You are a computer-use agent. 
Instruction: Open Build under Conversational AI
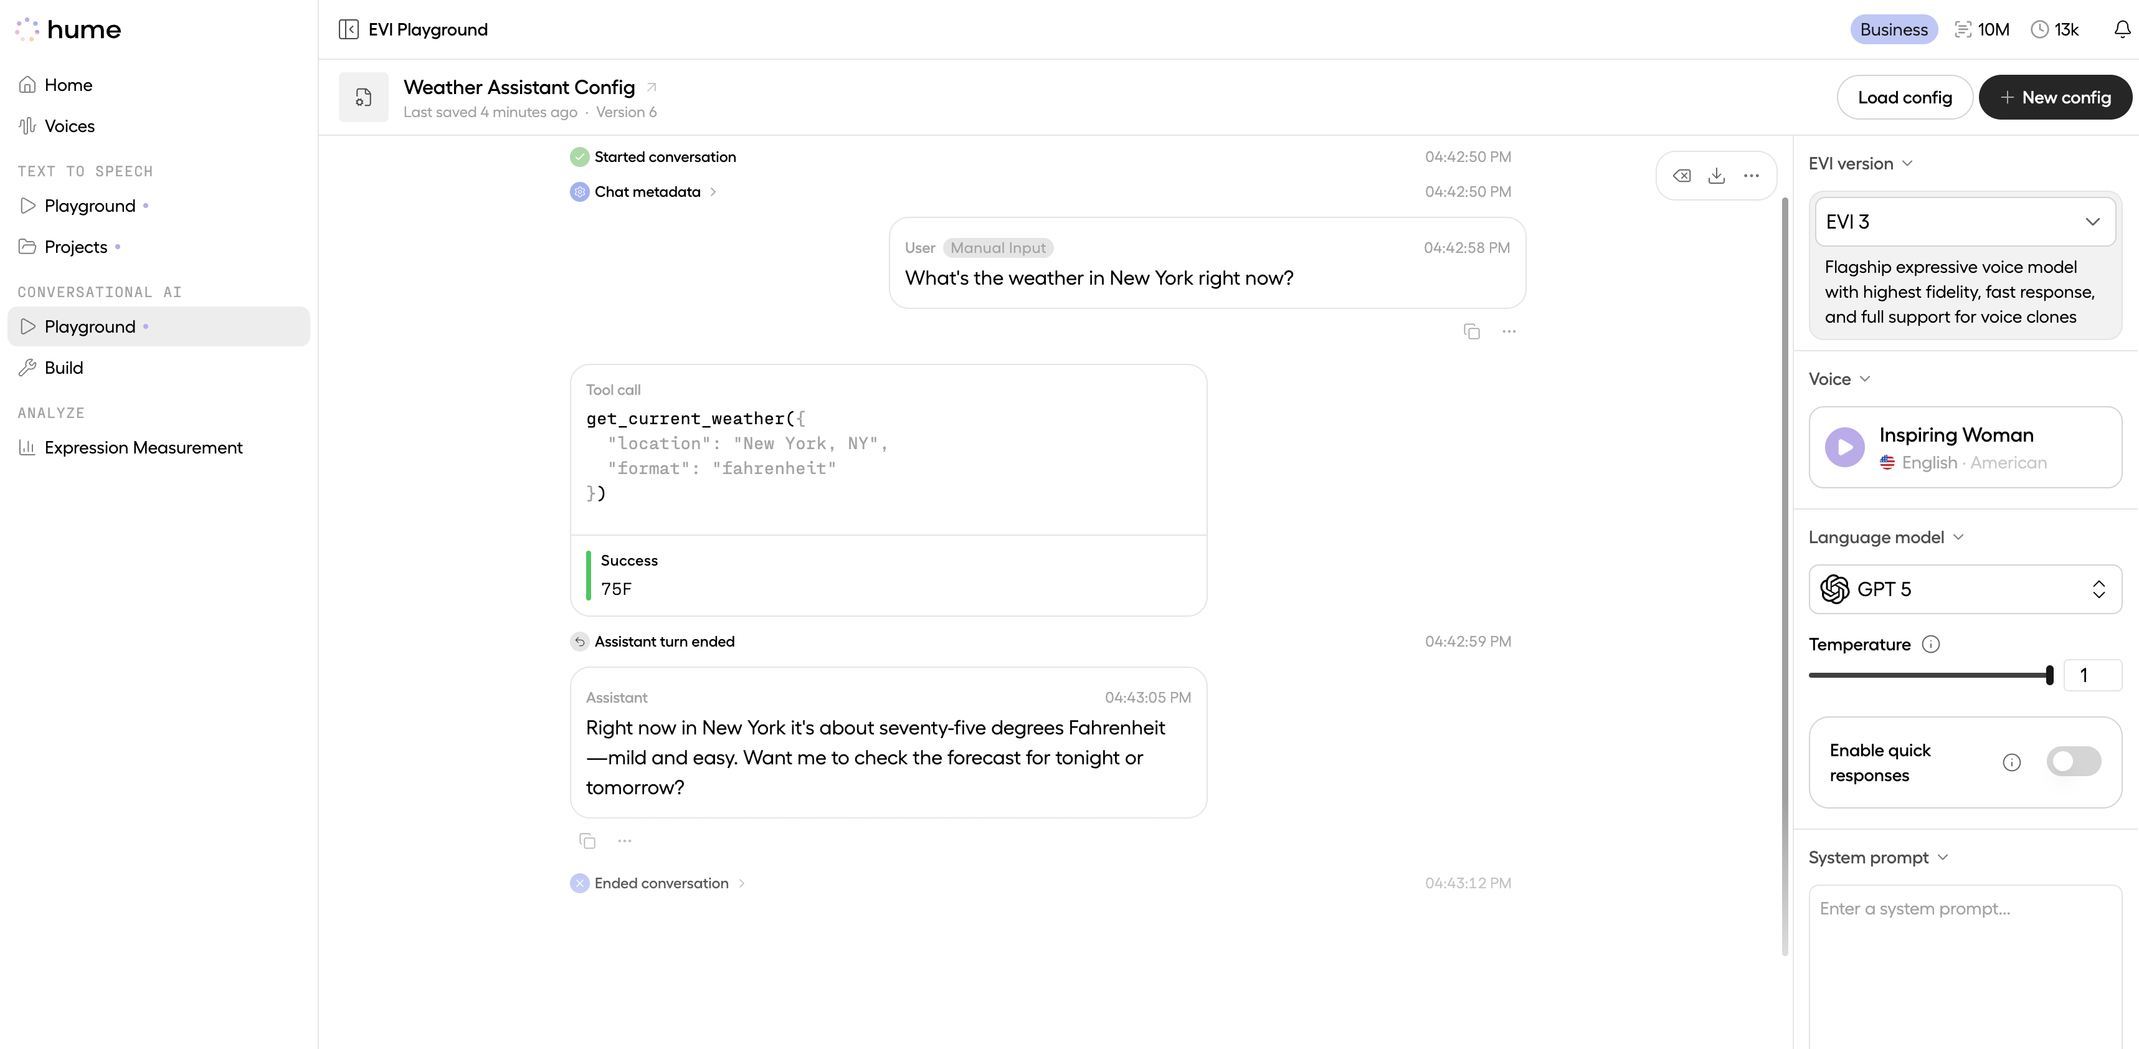click(x=64, y=367)
